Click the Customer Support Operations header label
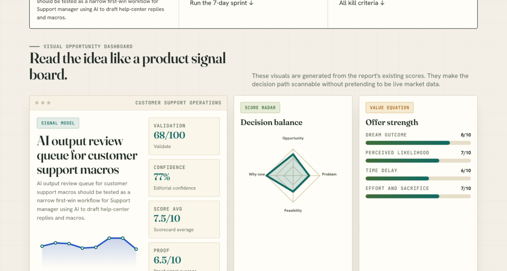 coord(178,103)
